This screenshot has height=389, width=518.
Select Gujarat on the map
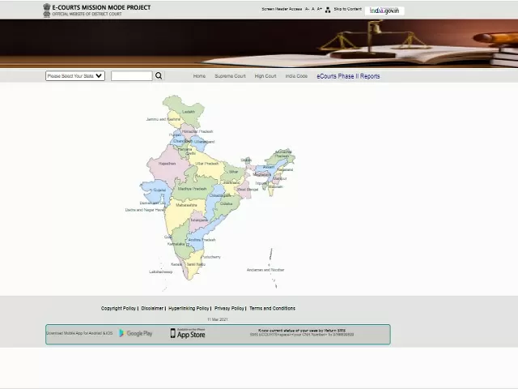tap(159, 190)
